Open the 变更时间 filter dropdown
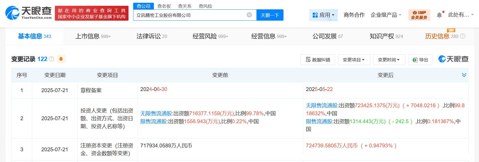Screen dimensions: 479x162 389,60
